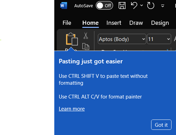The width and height of the screenshot is (176, 135).
Task: Open the Undo history dropdown arrow
Action: [141, 5]
